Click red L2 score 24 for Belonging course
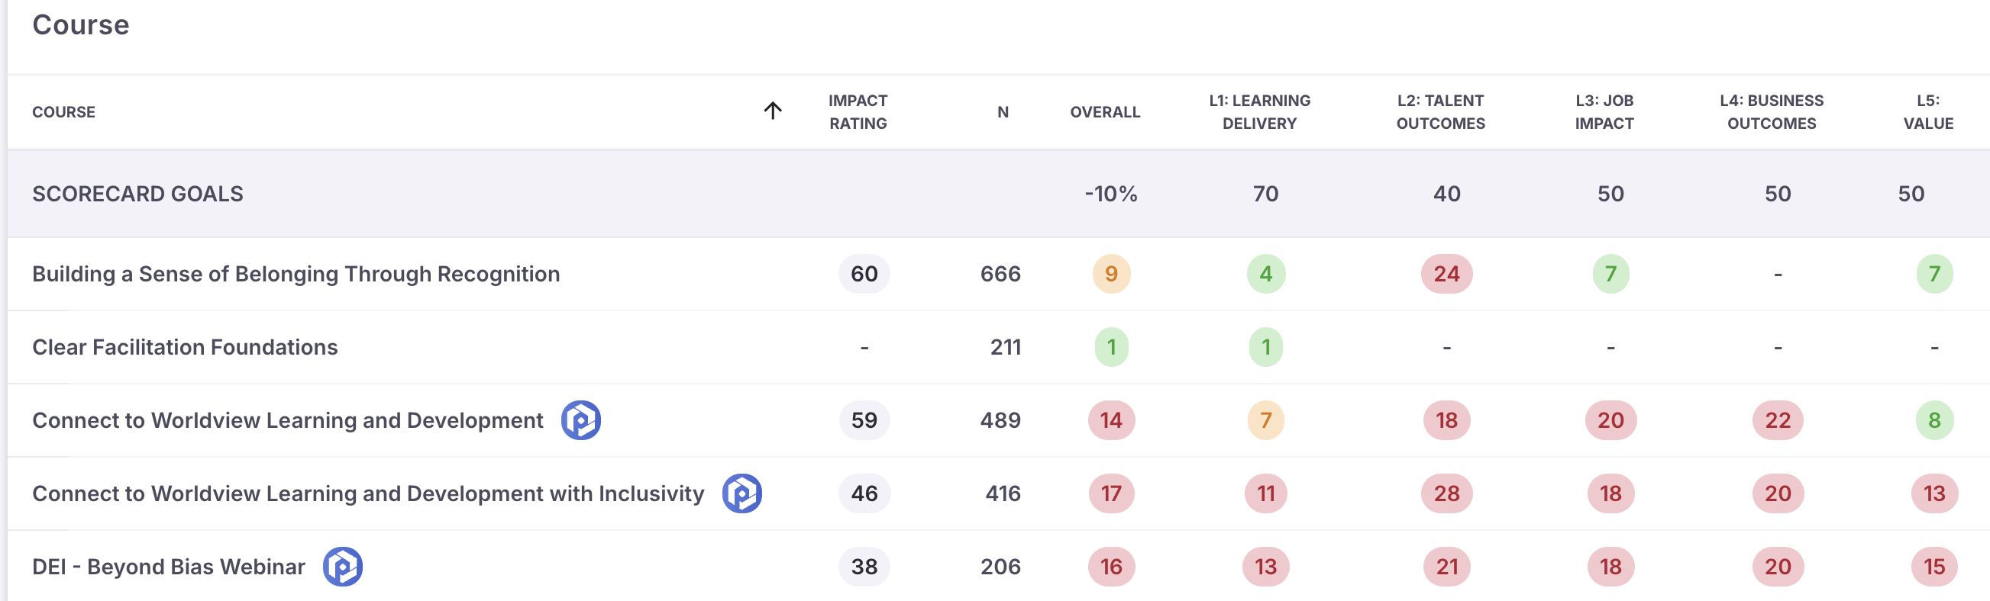The height and width of the screenshot is (601, 1990). point(1446,274)
